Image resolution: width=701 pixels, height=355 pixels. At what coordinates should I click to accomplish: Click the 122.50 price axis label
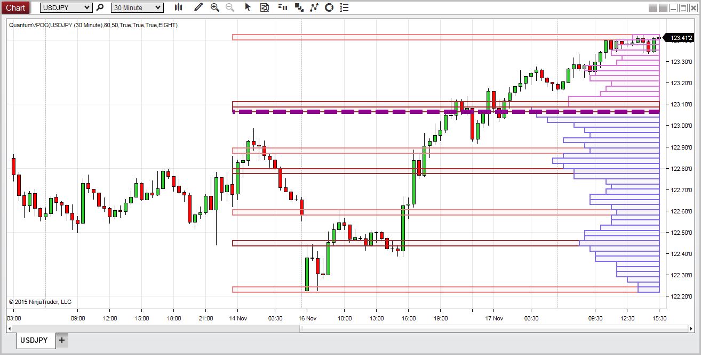pos(682,233)
